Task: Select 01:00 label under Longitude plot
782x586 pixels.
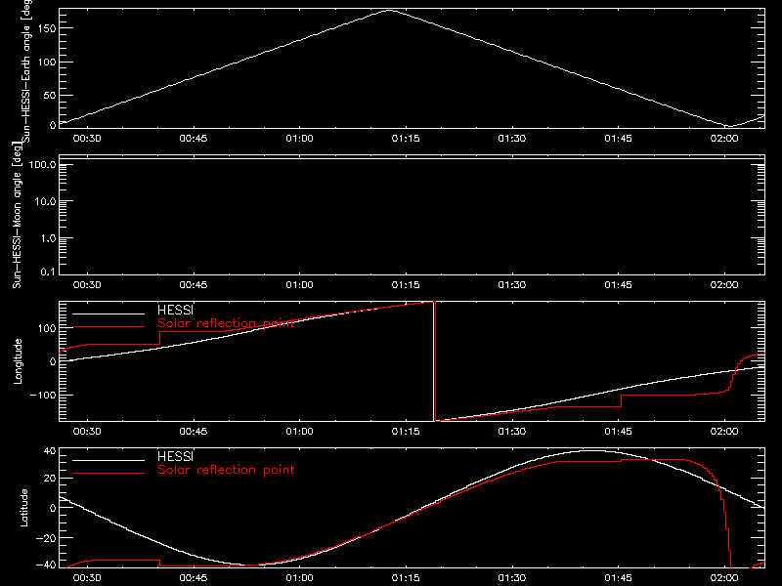Action: point(299,431)
